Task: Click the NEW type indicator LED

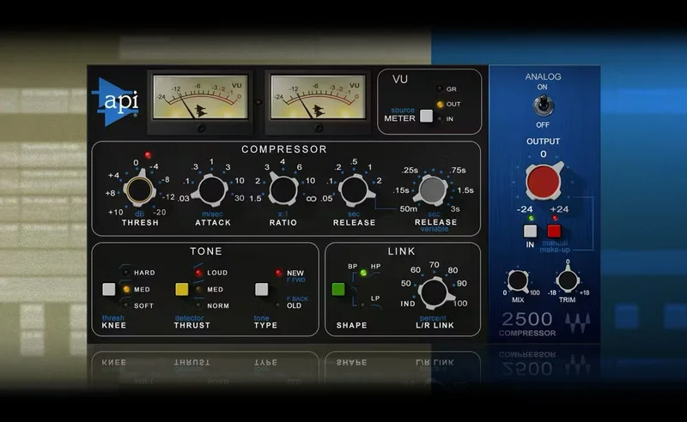Action: [x=278, y=273]
